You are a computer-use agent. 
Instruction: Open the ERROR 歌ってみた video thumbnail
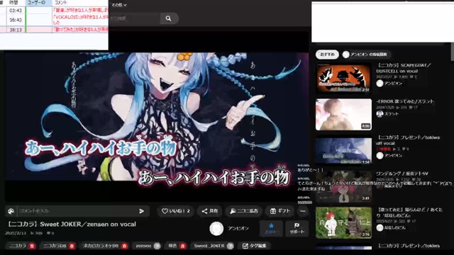[343, 115]
